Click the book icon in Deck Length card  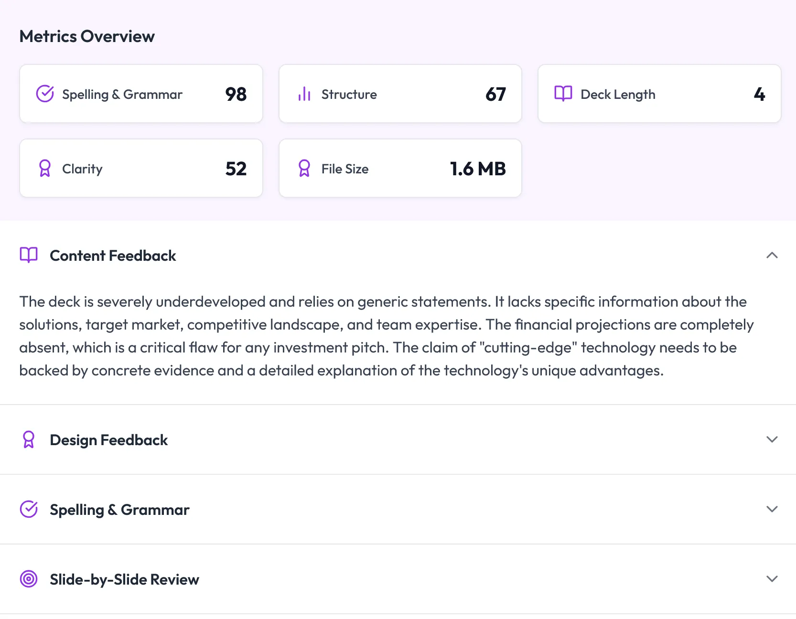tap(563, 94)
